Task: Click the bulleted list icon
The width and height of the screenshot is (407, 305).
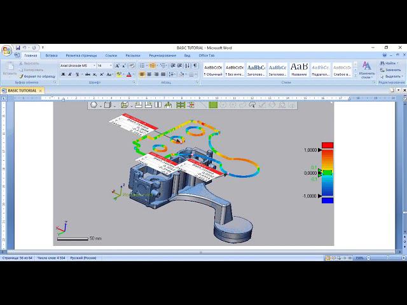Action: tap(142, 66)
